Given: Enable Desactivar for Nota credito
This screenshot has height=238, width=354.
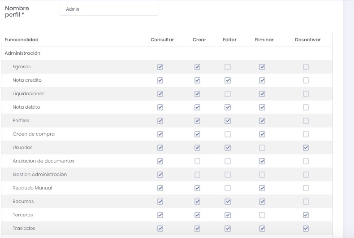Looking at the screenshot, I should click(306, 80).
